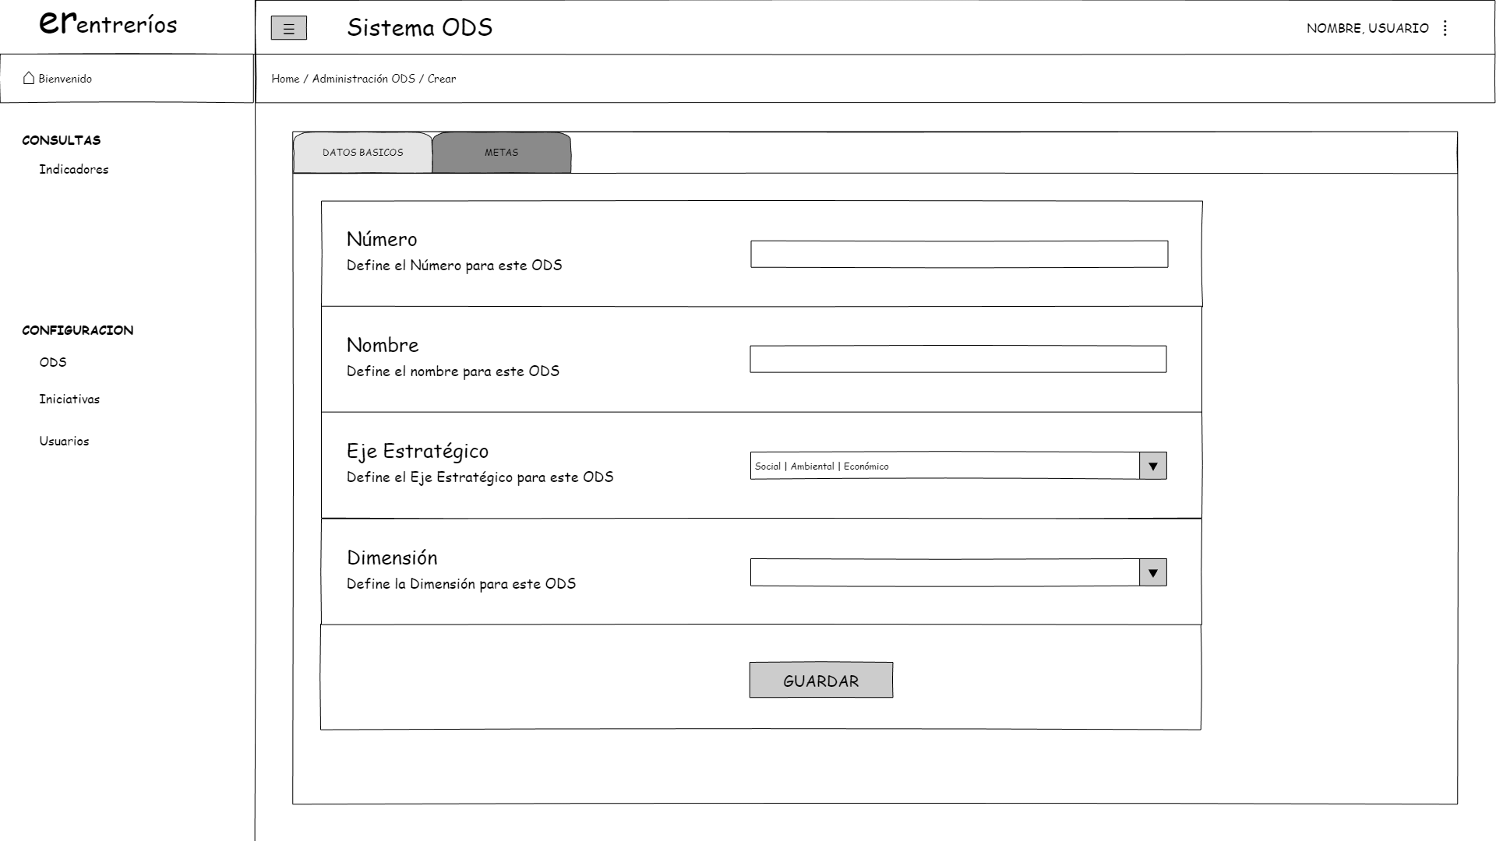This screenshot has height=841, width=1496.
Task: Go to Home in the breadcrumb
Action: pos(285,79)
